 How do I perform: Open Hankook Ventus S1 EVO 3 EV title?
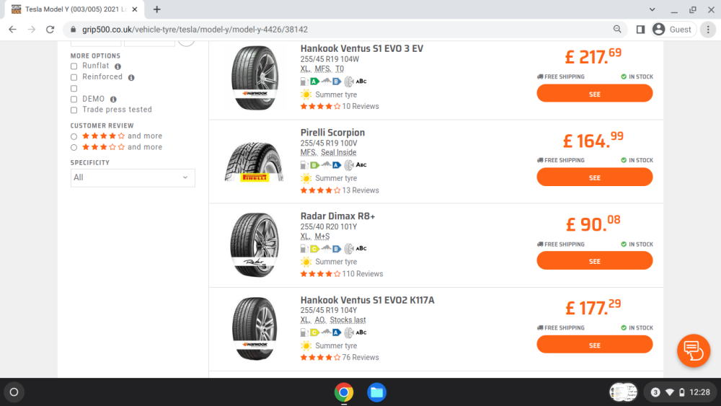(361, 49)
